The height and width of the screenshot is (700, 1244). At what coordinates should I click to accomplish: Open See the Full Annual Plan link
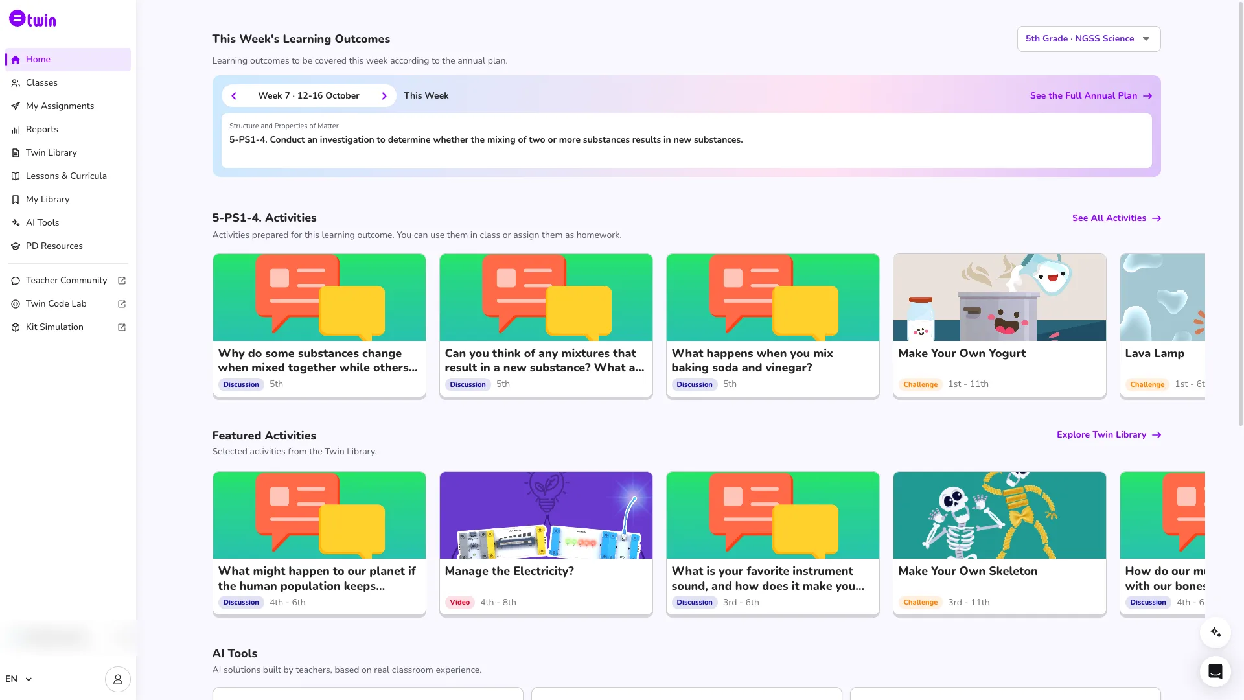tap(1091, 96)
